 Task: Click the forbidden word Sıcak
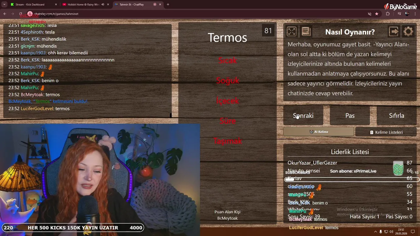[x=227, y=60]
